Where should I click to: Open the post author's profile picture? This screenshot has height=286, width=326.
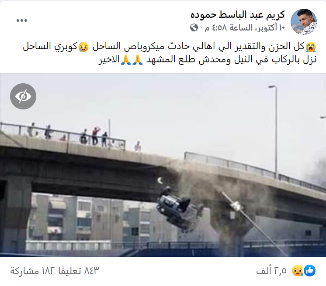pyautogui.click(x=304, y=21)
